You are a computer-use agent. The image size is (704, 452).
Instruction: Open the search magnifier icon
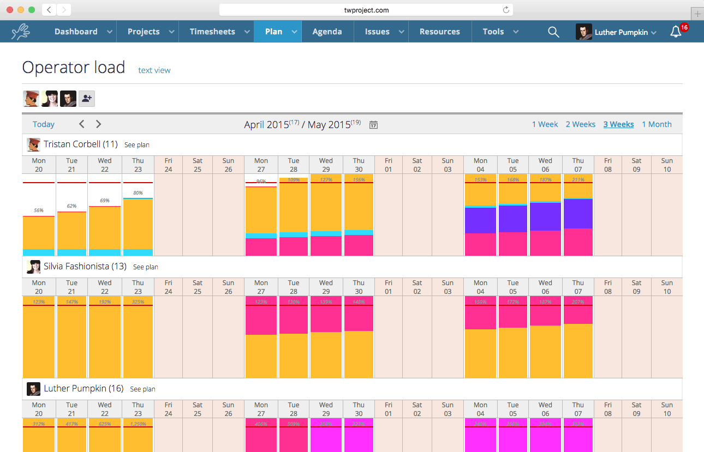[553, 32]
